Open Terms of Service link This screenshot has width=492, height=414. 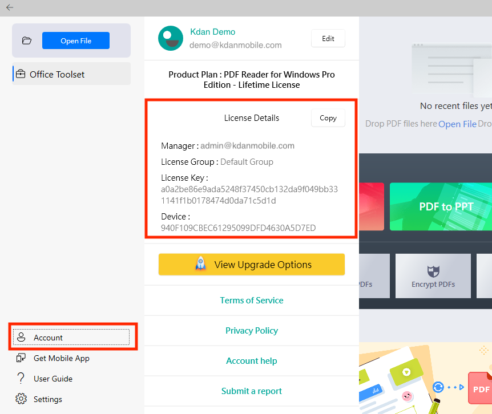click(251, 301)
